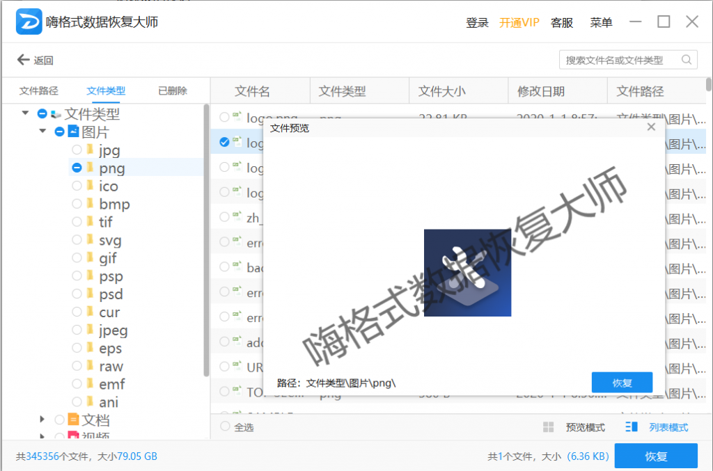The image size is (713, 471).
Task: Click the svg folder icon
Action: coord(90,239)
